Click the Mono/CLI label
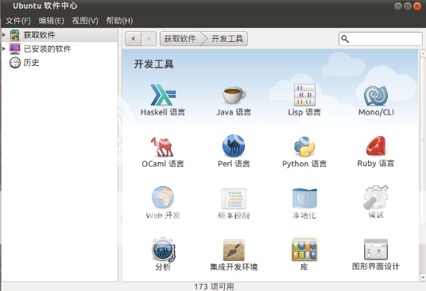The height and width of the screenshot is (291, 426). pyautogui.click(x=376, y=112)
